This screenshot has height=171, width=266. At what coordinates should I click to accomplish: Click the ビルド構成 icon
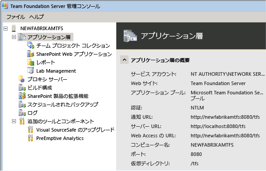22,88
